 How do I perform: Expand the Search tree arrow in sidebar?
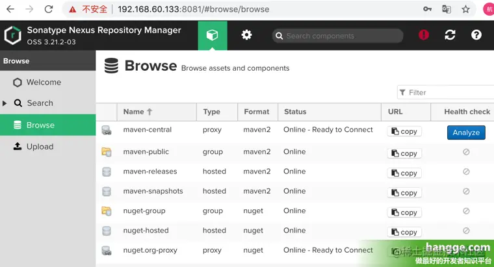pyautogui.click(x=5, y=103)
